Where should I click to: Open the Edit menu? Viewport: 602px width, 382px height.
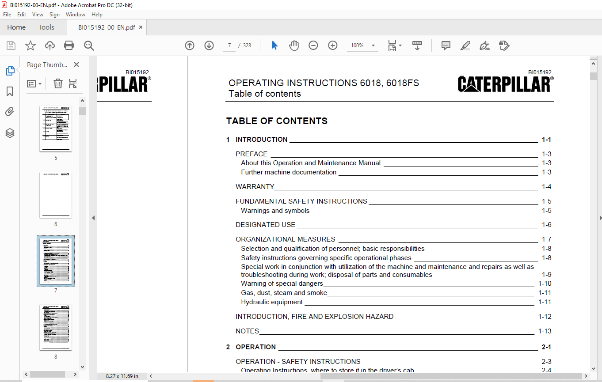22,15
